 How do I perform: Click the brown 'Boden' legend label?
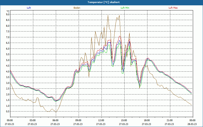tap(77, 8)
